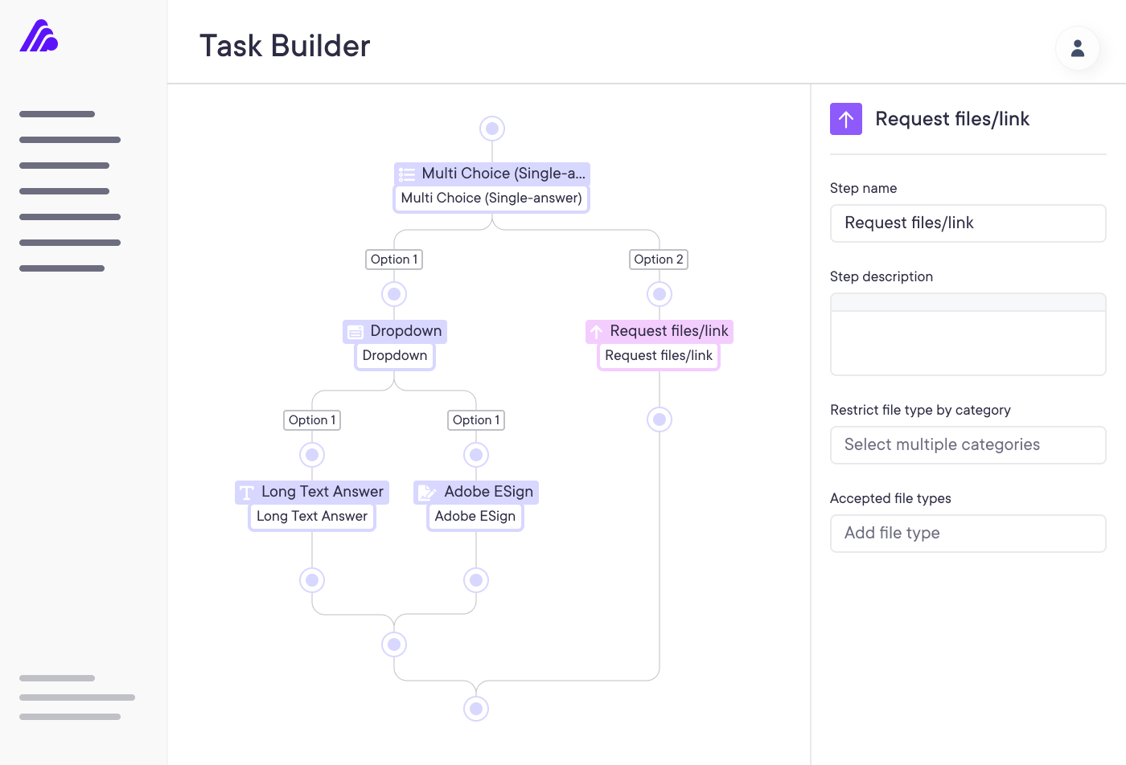Click the bottom-most add-step circle in the flow

[476, 709]
